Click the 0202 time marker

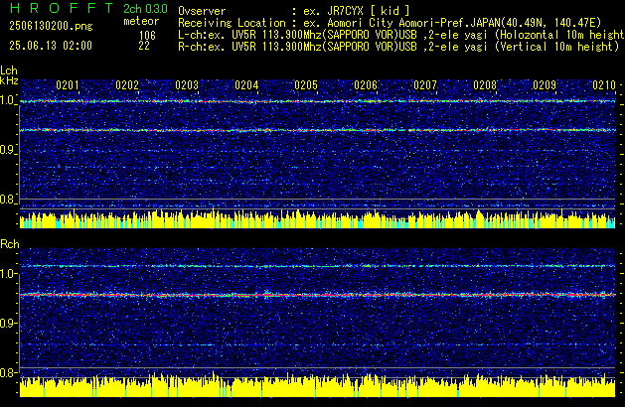[127, 85]
